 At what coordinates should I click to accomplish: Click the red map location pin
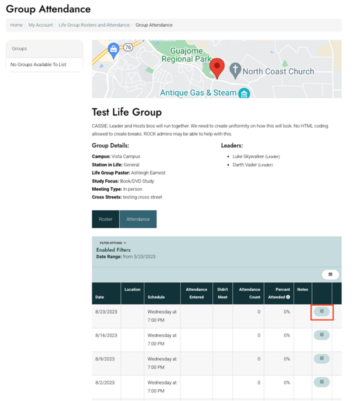point(217,68)
